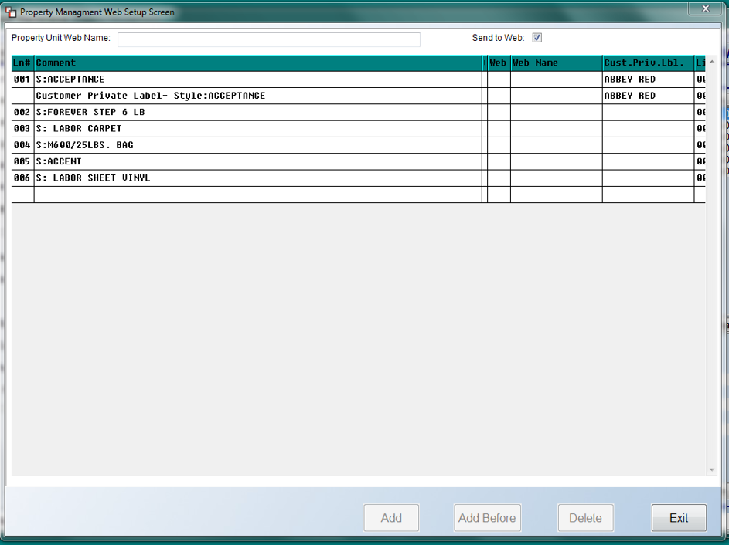Click the scroll up arrow of the grid

tap(712, 62)
